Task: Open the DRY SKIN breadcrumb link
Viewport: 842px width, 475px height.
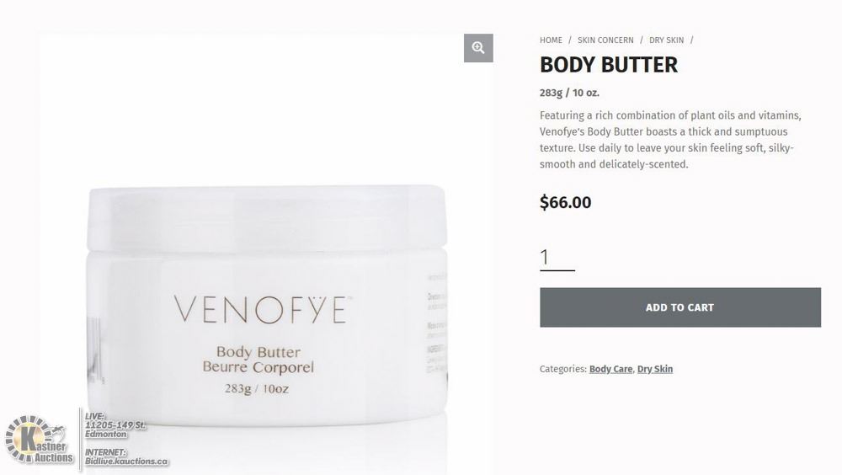Action: pos(666,40)
